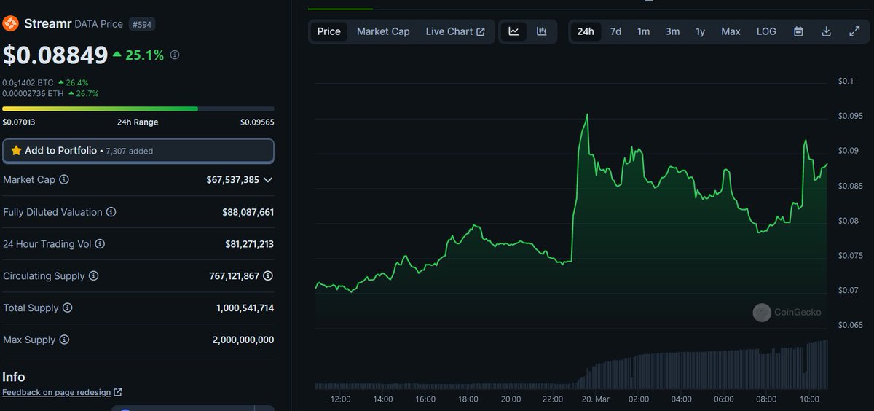Toggle LOG scale on the chart
Viewport: 874px width, 411px height.
[766, 31]
